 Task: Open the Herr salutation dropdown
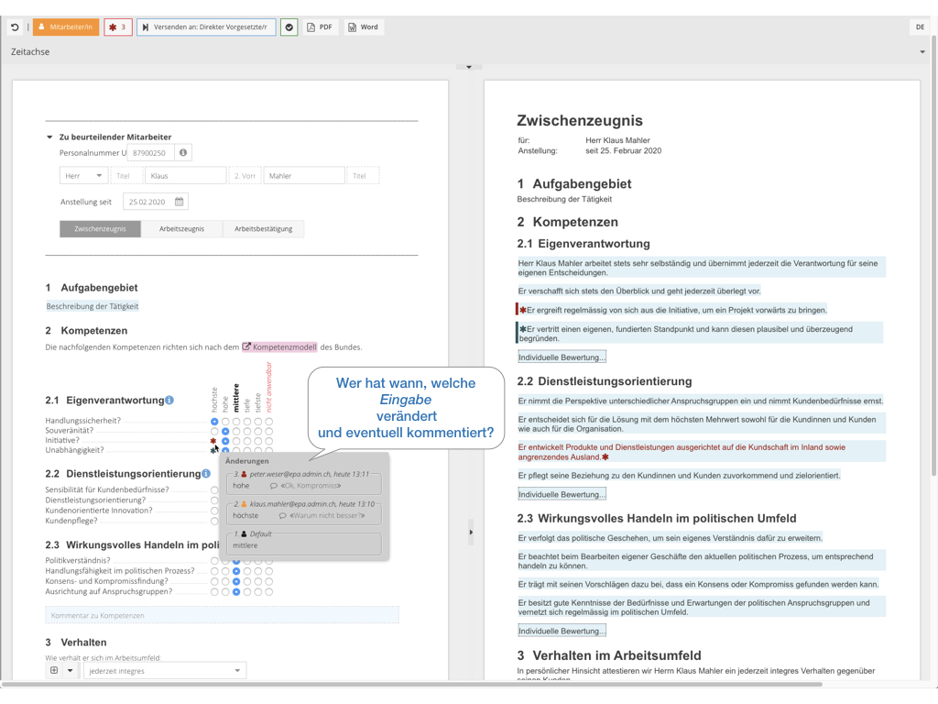(83, 175)
